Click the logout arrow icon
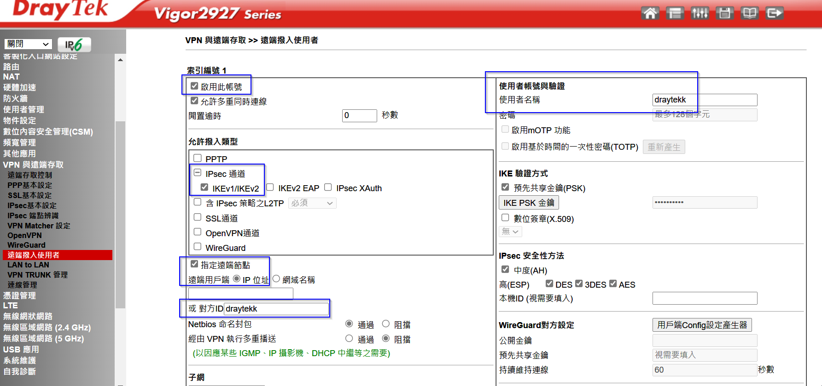 (x=774, y=13)
